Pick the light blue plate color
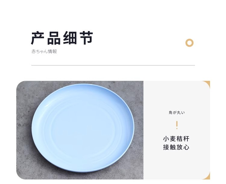226x184 pixels. (x=83, y=128)
